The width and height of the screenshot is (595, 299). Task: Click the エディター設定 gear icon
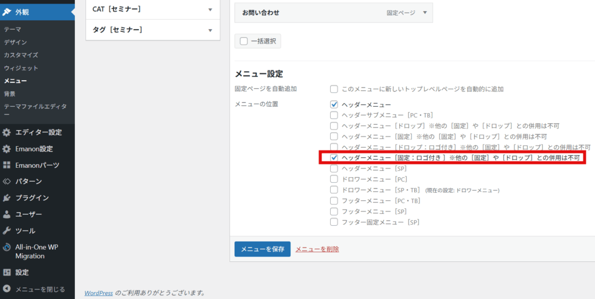(x=7, y=132)
